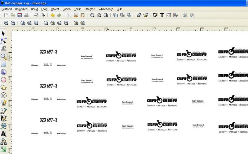
Task: Create a clone of the selection
Action: 122,15
